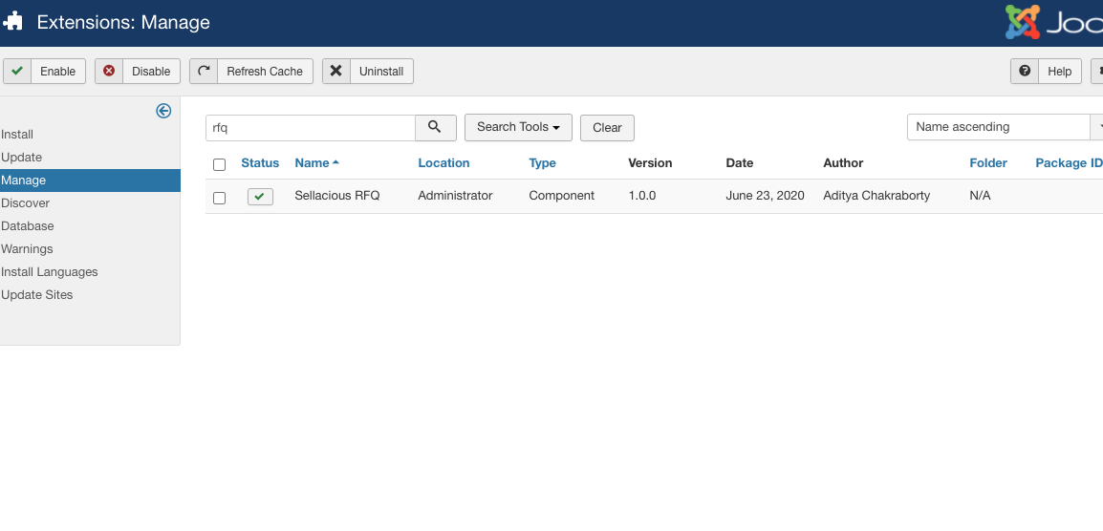Screen dimensions: 1103x531
Task: Click the June 23, 2020 date cell
Action: click(765, 196)
